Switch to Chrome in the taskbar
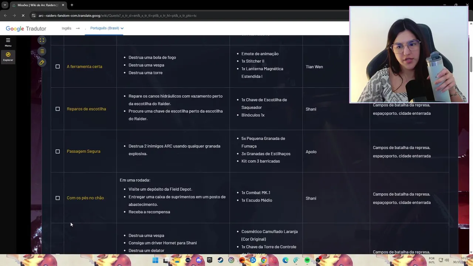 pyautogui.click(x=263, y=260)
